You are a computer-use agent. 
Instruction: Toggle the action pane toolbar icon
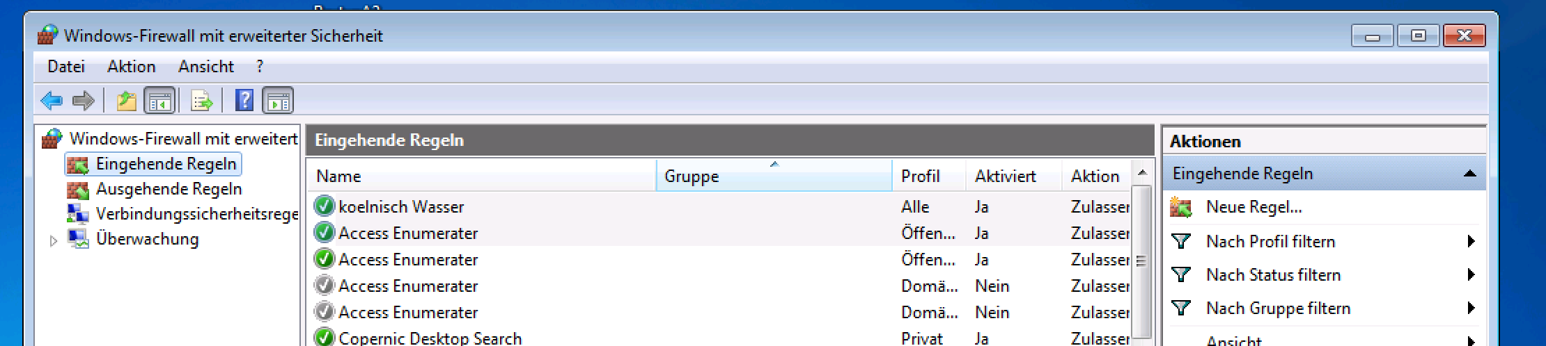(x=278, y=101)
